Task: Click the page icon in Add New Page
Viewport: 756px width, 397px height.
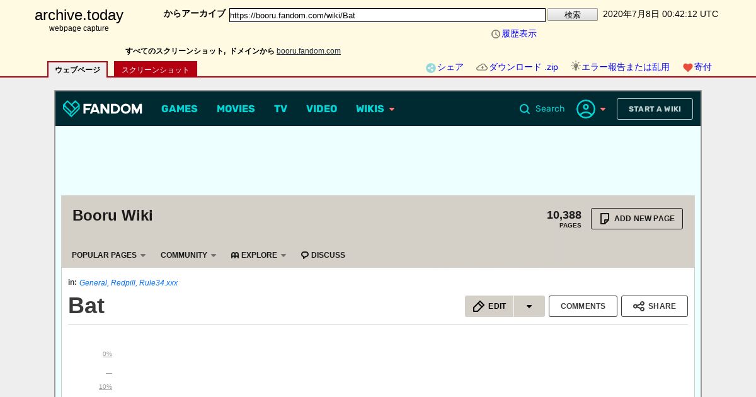Action: tap(605, 219)
